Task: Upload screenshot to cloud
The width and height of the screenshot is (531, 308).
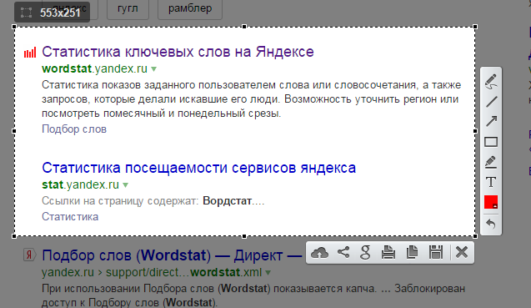Action: tap(320, 253)
